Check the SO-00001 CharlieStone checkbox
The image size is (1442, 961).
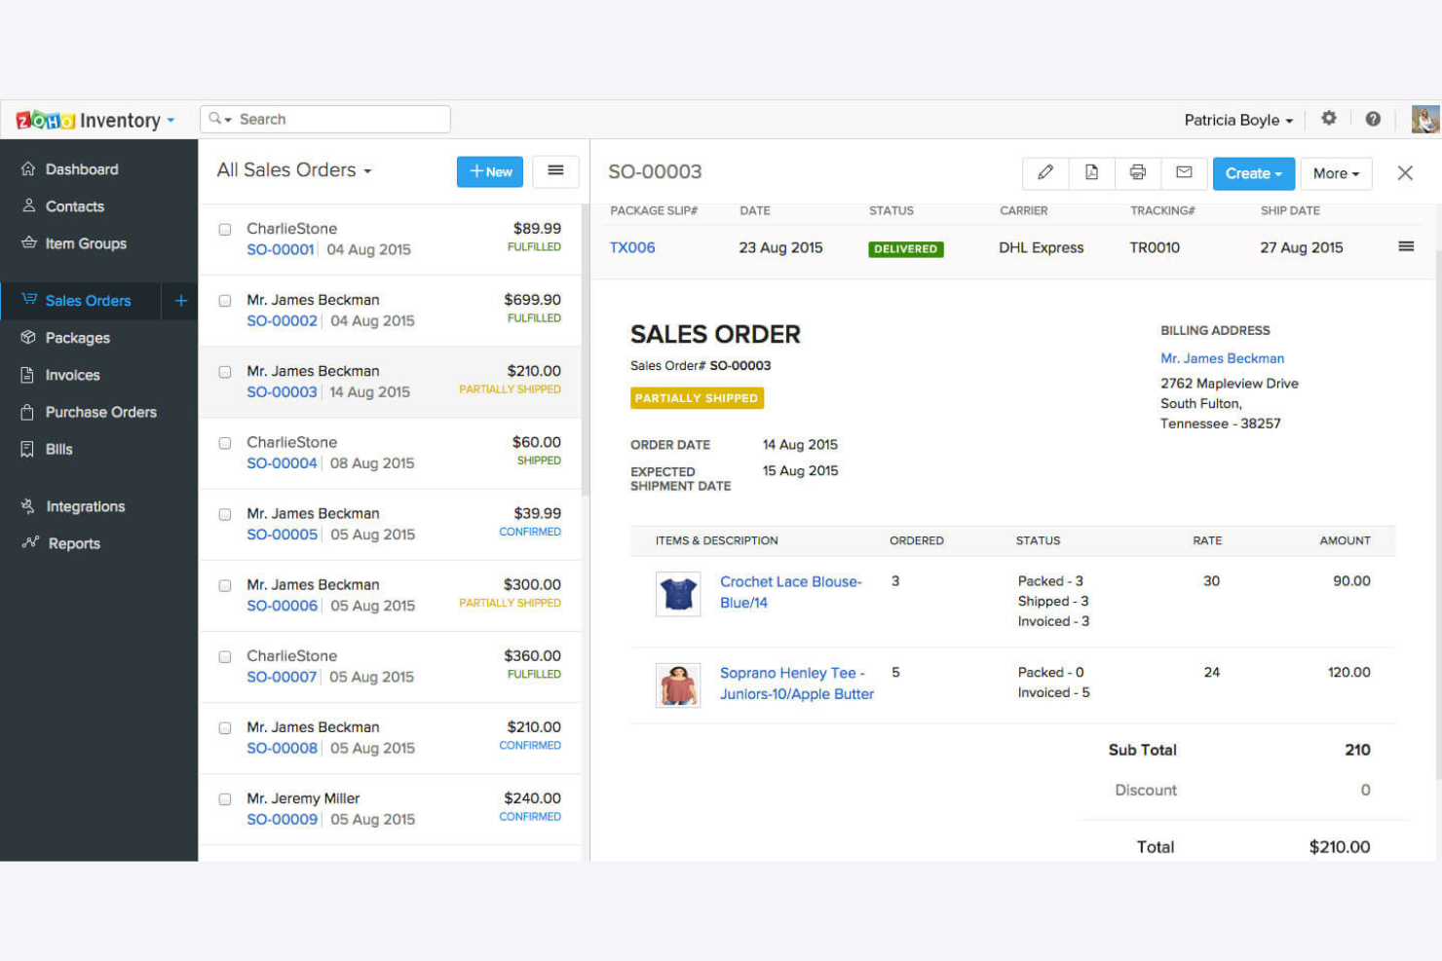(x=225, y=230)
